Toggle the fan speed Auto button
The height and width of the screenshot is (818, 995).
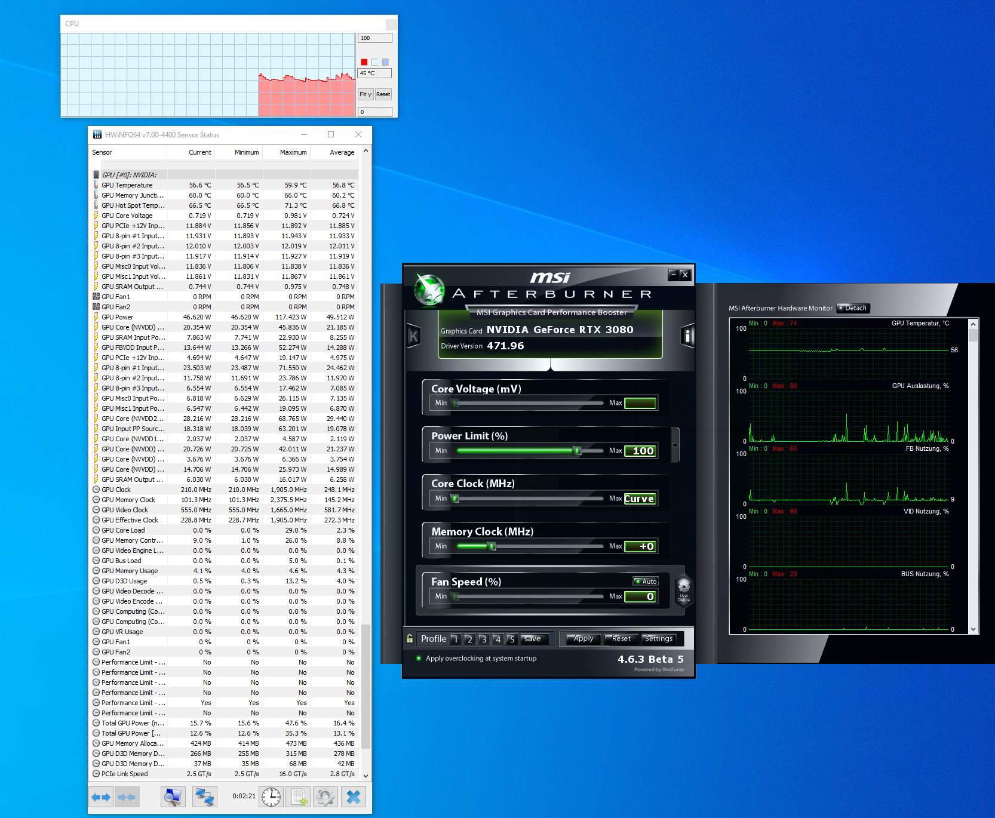pyautogui.click(x=646, y=582)
